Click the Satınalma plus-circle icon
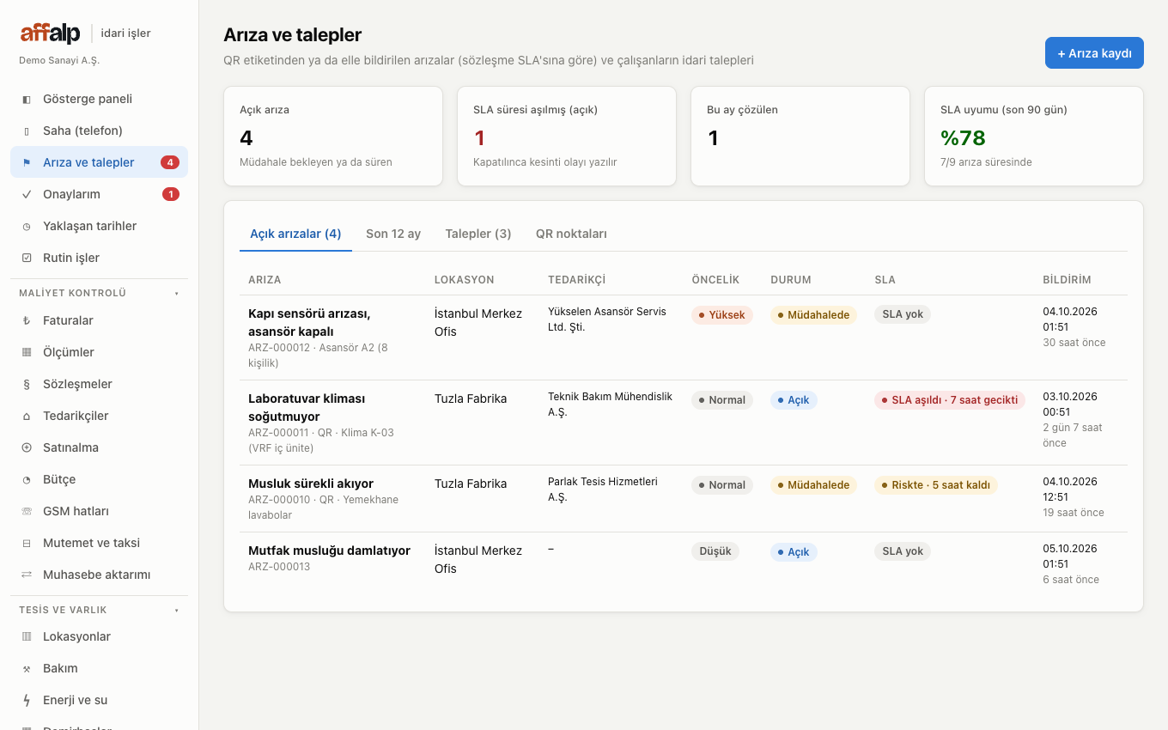 [27, 447]
